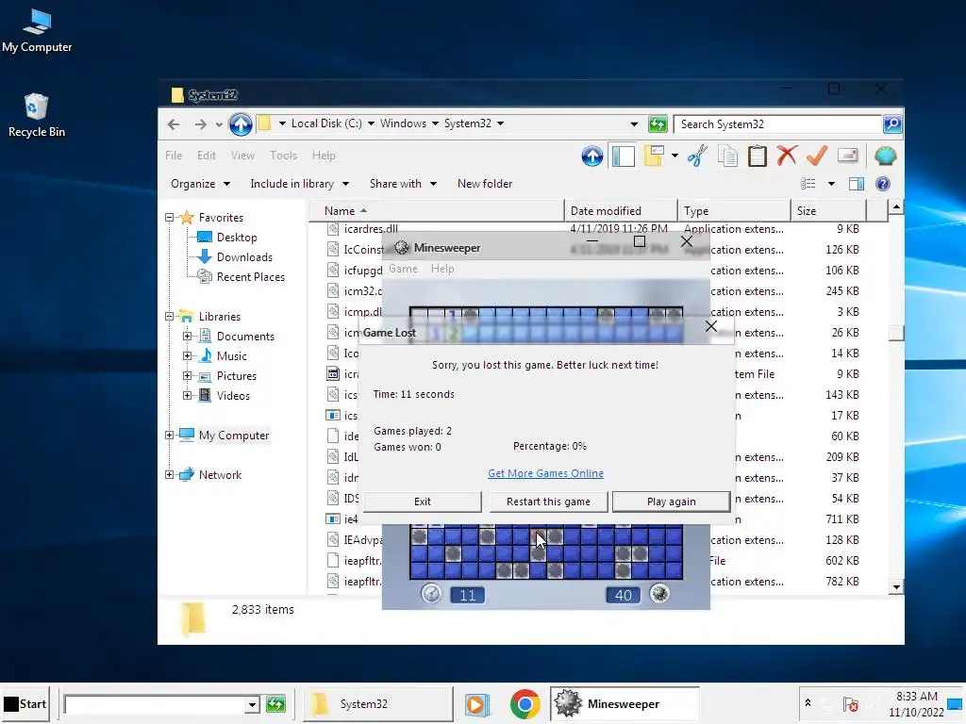Show hidden tray icons chevron
The height and width of the screenshot is (724, 966).
[x=808, y=702]
